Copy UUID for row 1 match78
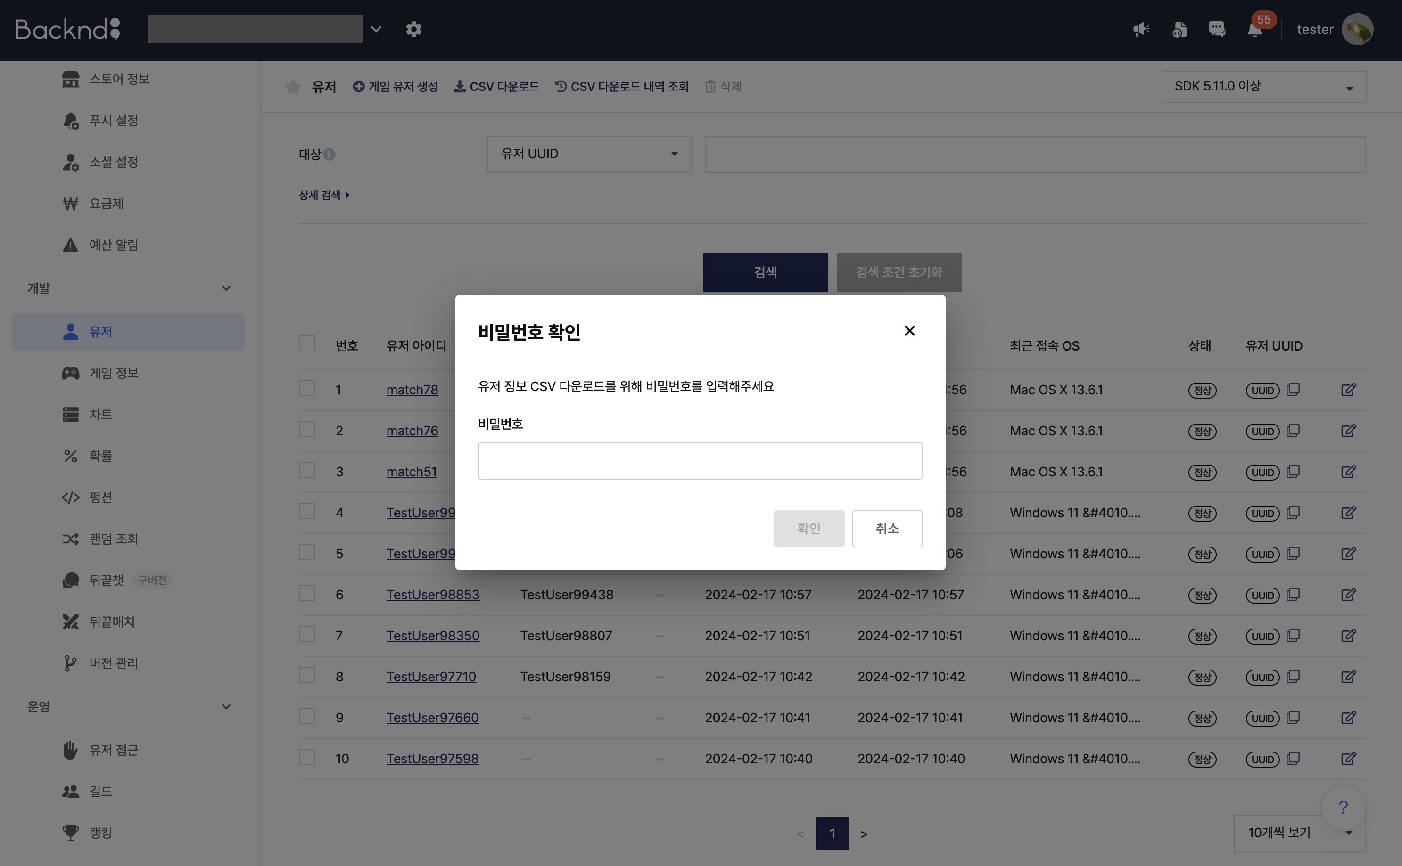This screenshot has width=1402, height=866. click(1293, 390)
